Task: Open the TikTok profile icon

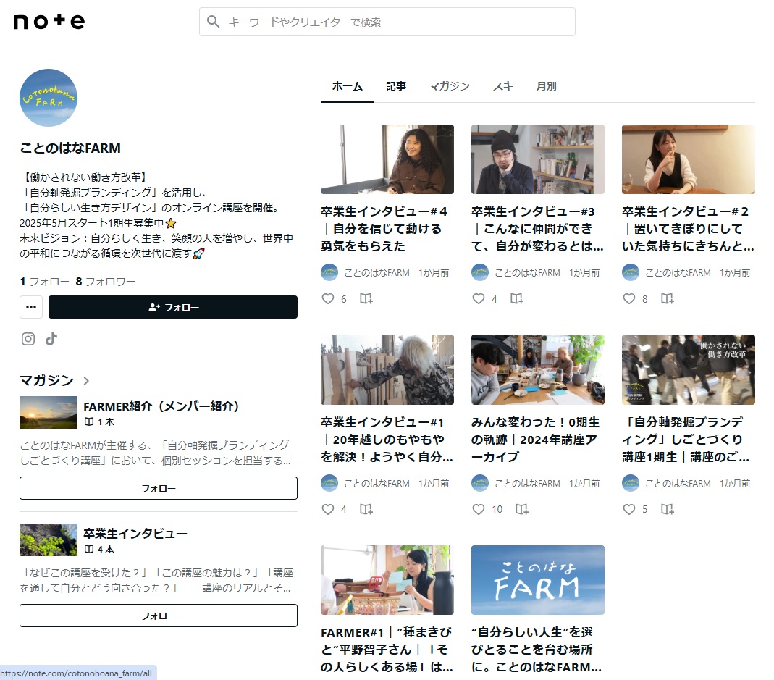Action: point(51,339)
